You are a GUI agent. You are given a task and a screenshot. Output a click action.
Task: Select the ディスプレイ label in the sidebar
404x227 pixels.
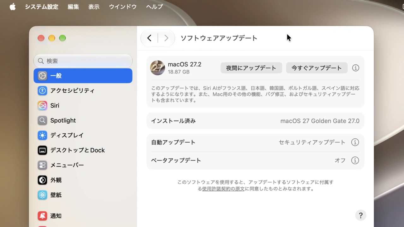coord(67,135)
